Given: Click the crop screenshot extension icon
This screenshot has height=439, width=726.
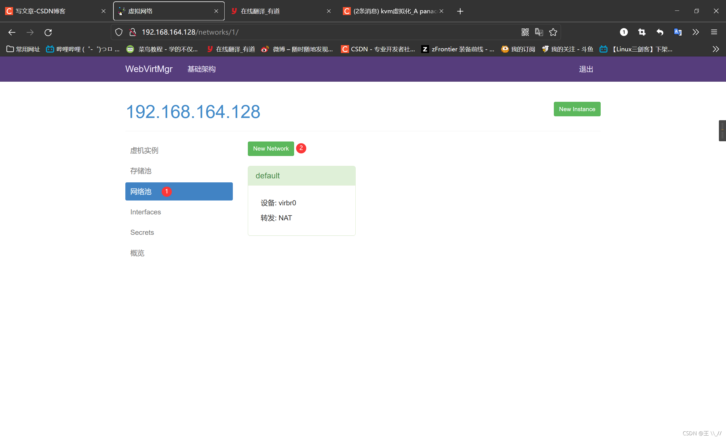Looking at the screenshot, I should (642, 32).
